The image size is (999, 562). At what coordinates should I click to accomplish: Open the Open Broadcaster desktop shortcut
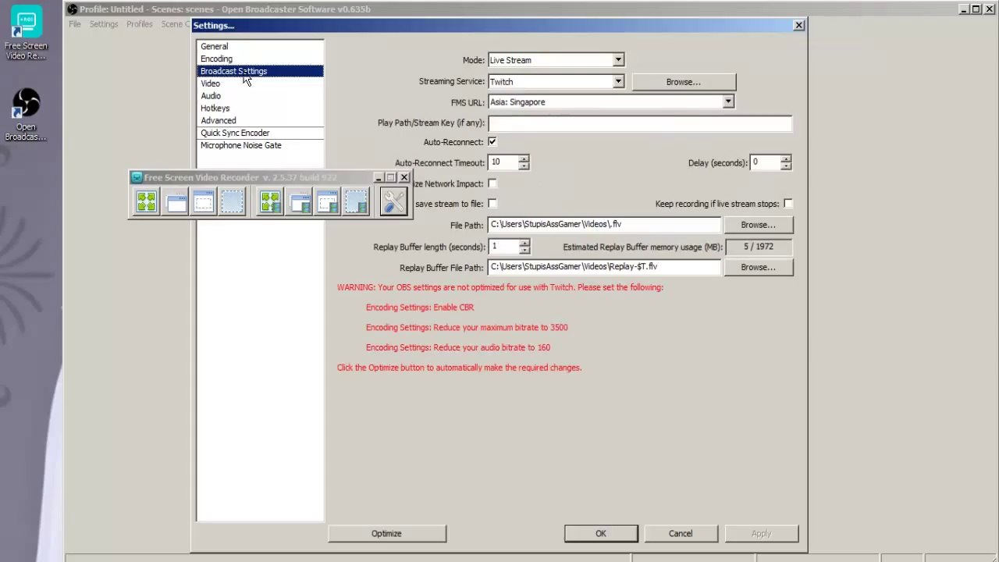coord(26,115)
